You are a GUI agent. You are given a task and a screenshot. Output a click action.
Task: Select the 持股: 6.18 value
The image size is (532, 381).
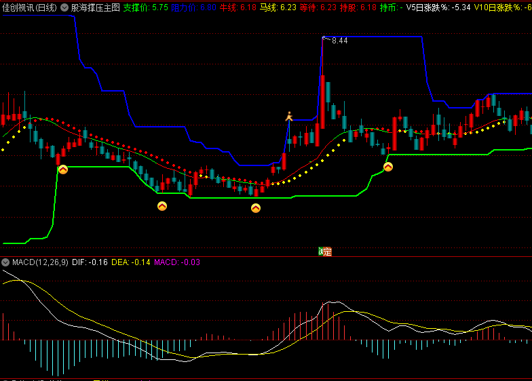[x=358, y=7]
